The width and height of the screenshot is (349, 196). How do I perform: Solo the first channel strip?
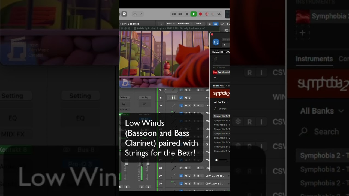coord(127,187)
